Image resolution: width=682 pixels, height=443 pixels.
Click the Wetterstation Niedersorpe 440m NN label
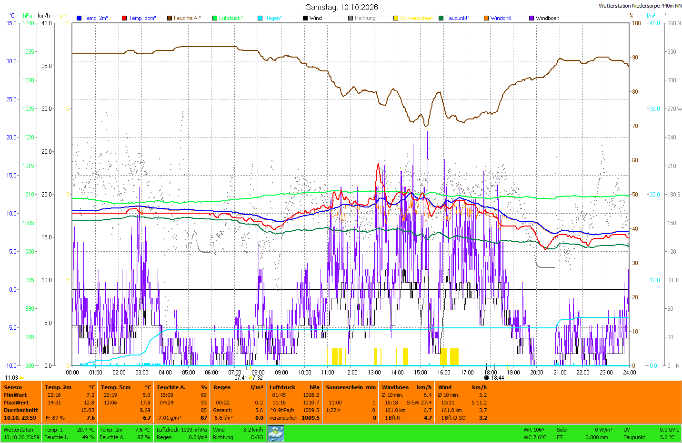coord(640,6)
